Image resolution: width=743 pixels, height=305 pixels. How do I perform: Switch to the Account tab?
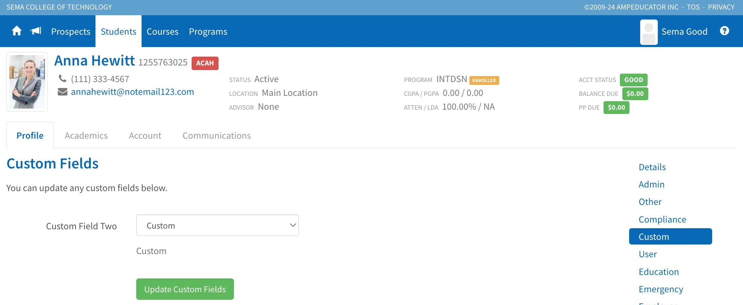coord(145,136)
